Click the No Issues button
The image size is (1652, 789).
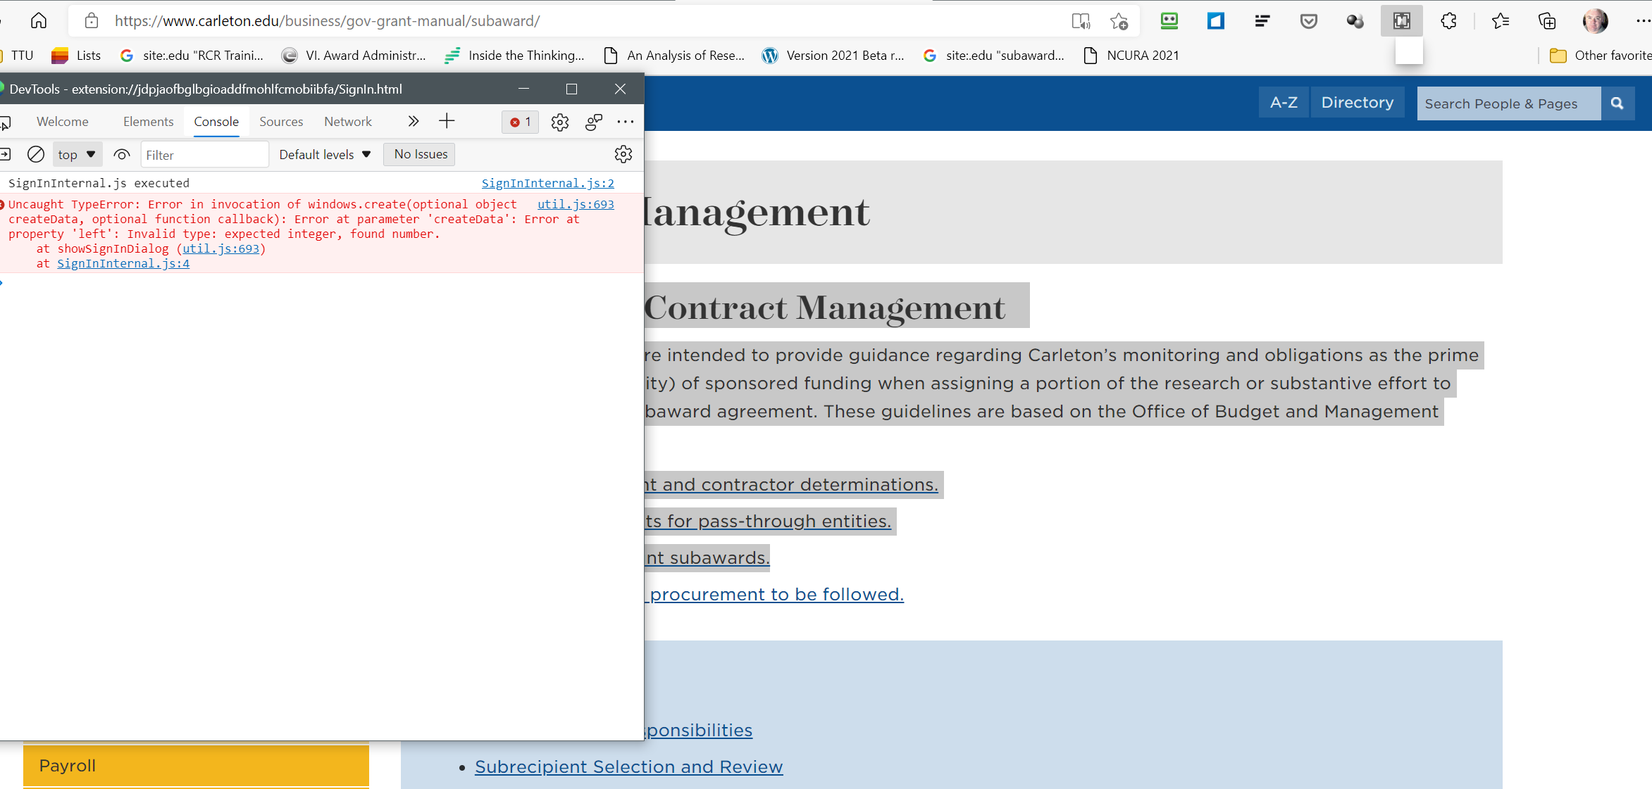click(x=420, y=154)
